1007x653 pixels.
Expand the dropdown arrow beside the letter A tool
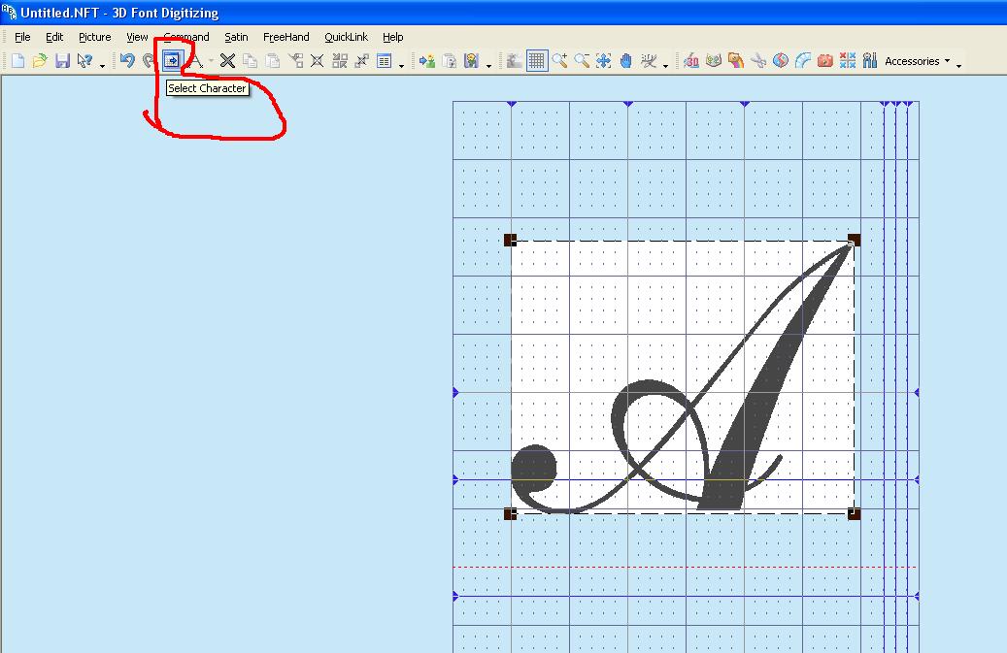click(211, 62)
